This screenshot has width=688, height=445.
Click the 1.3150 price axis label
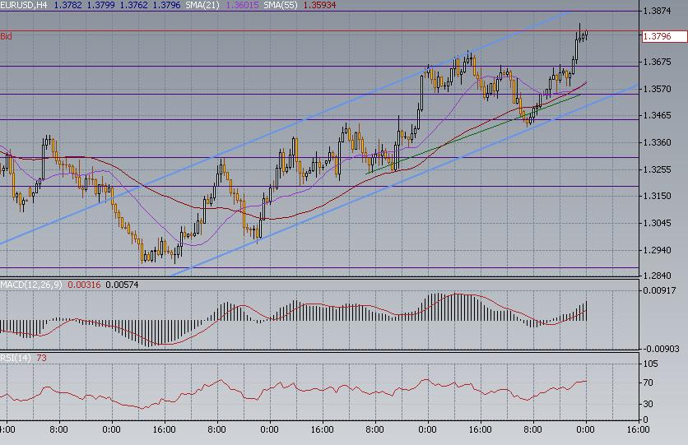click(658, 196)
